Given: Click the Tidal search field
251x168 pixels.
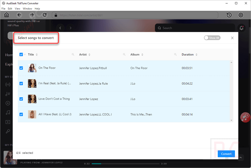Looking at the screenshot, I should (195, 28).
